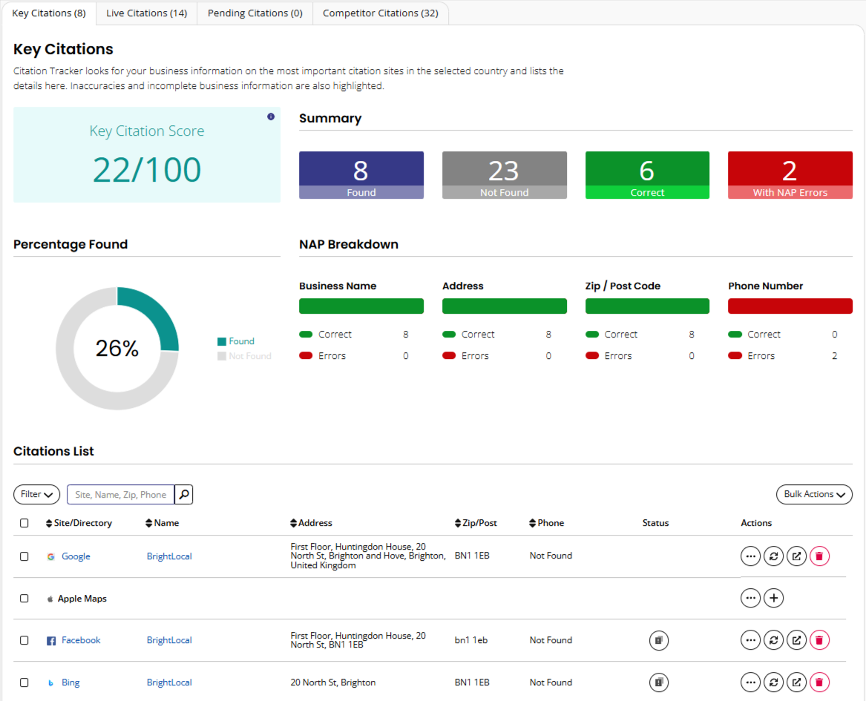Check the Bing row checkbox

tap(24, 682)
